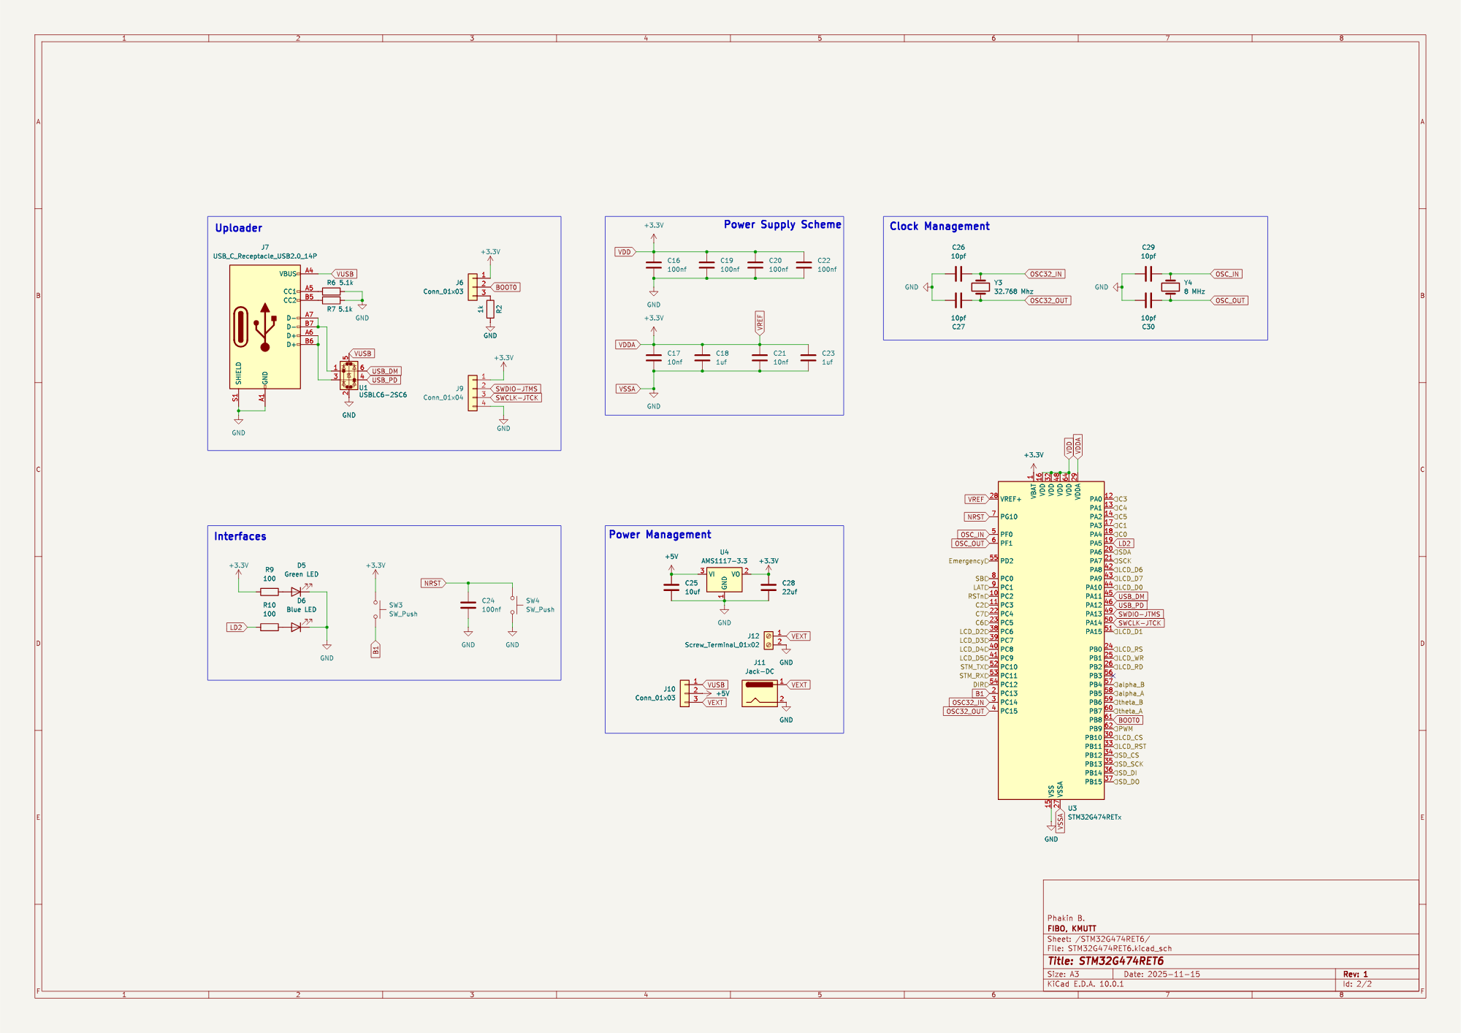This screenshot has height=1033, width=1461.
Task: Select push button SW3 symbol
Action: point(377,609)
